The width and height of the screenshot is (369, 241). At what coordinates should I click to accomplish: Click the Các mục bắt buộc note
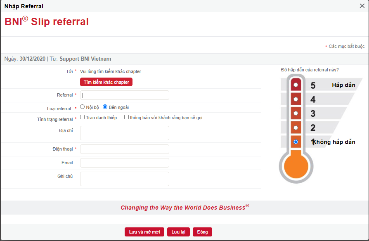click(346, 46)
